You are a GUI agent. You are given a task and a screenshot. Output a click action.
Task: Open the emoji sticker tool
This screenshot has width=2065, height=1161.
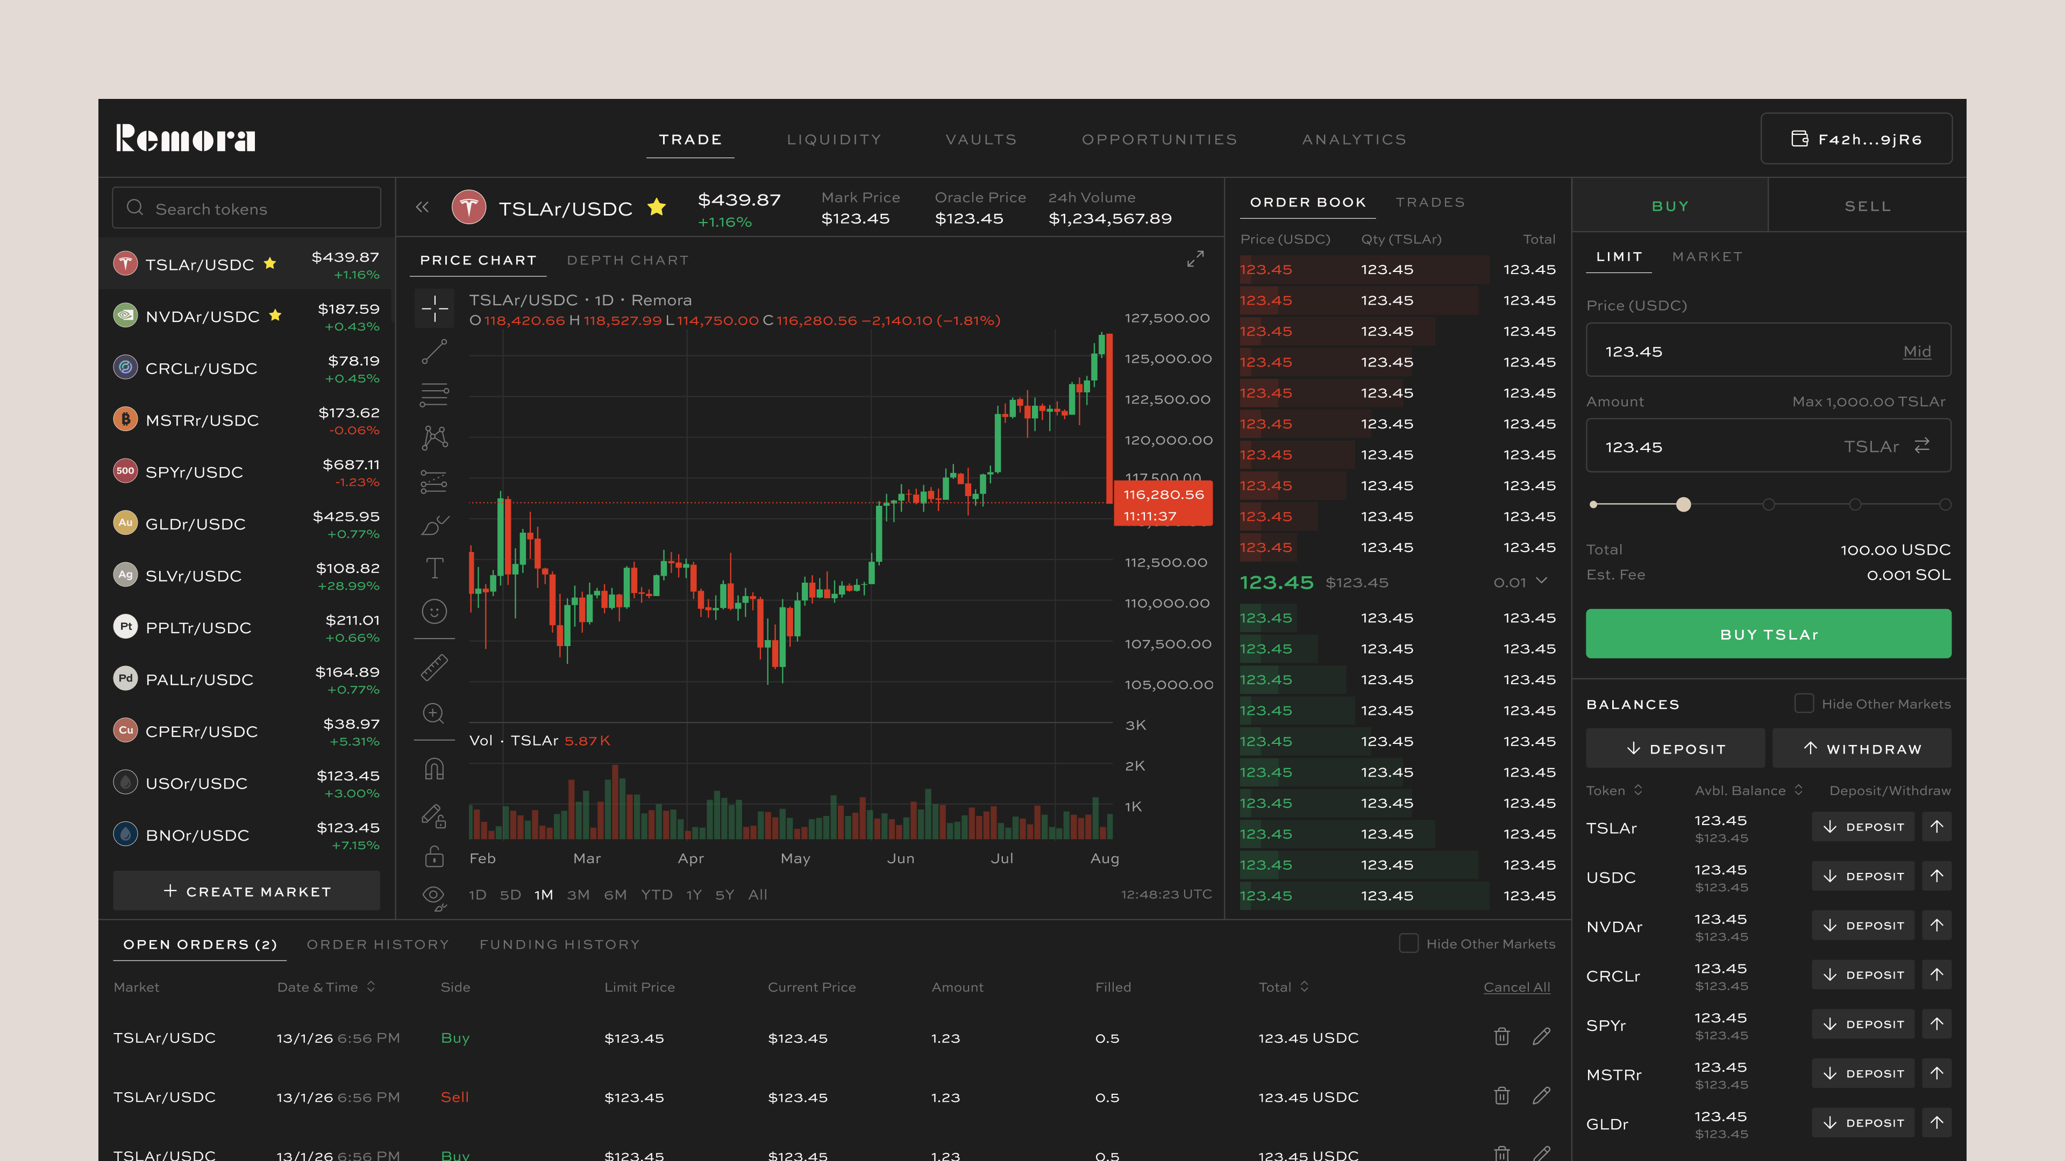pos(435,611)
